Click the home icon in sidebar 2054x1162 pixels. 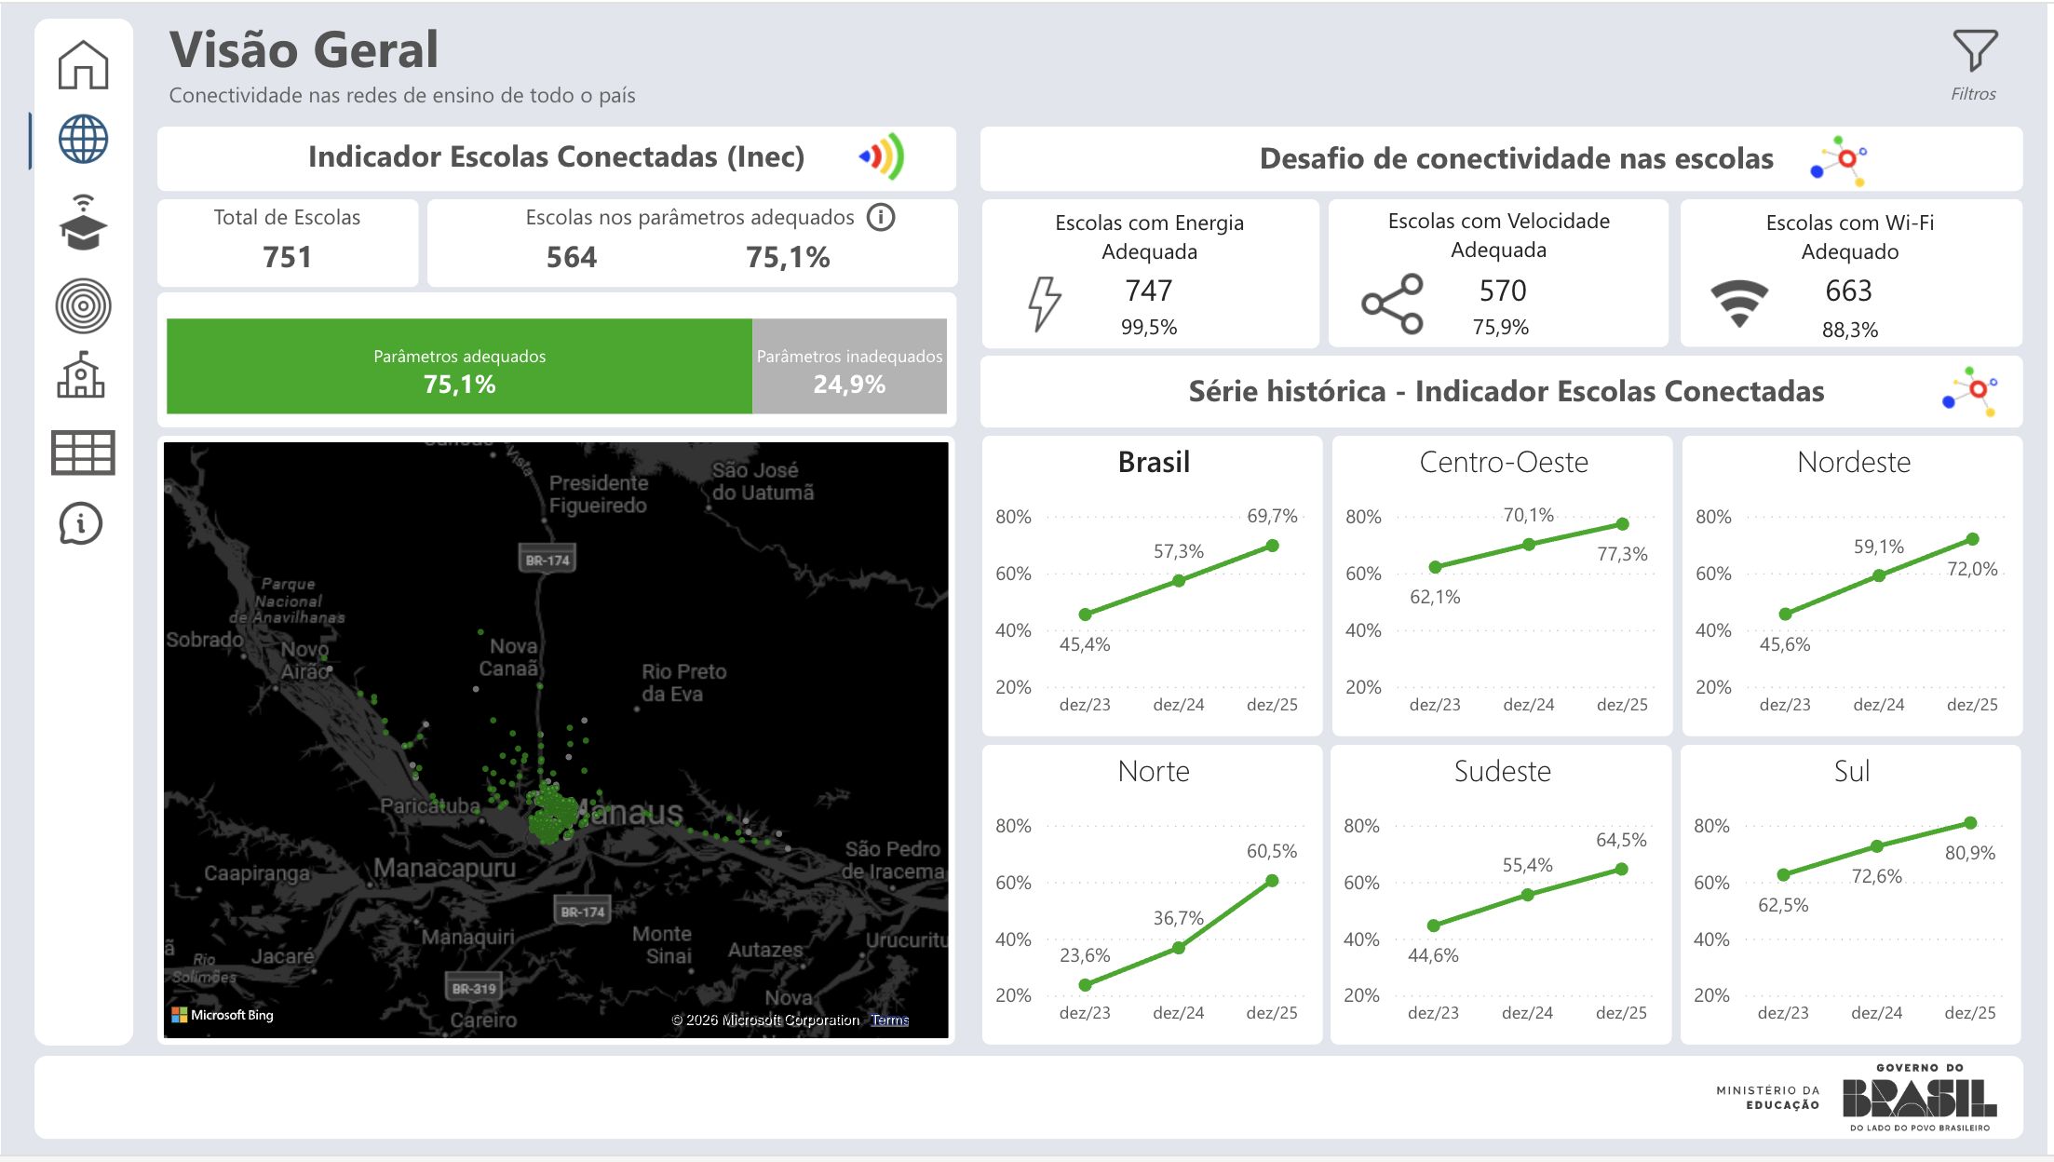point(83,65)
